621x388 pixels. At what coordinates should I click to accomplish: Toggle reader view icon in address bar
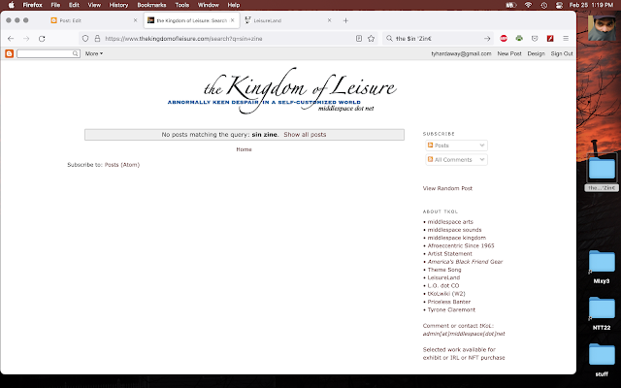[359, 39]
